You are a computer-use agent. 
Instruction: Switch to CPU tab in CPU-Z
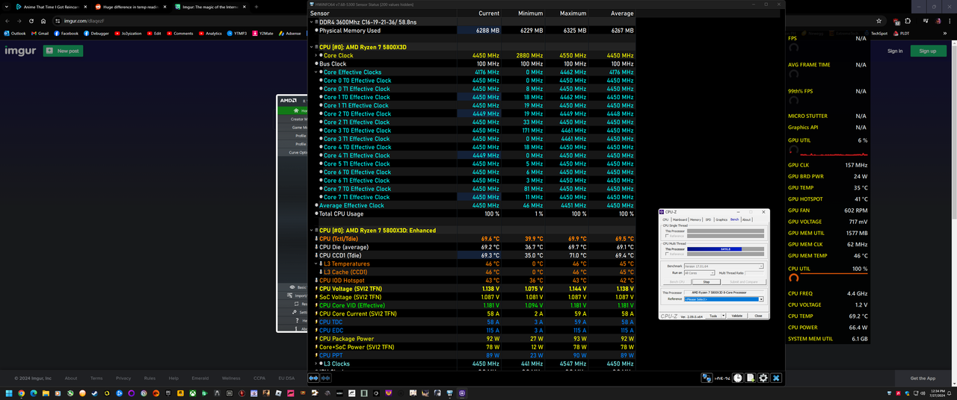665,219
